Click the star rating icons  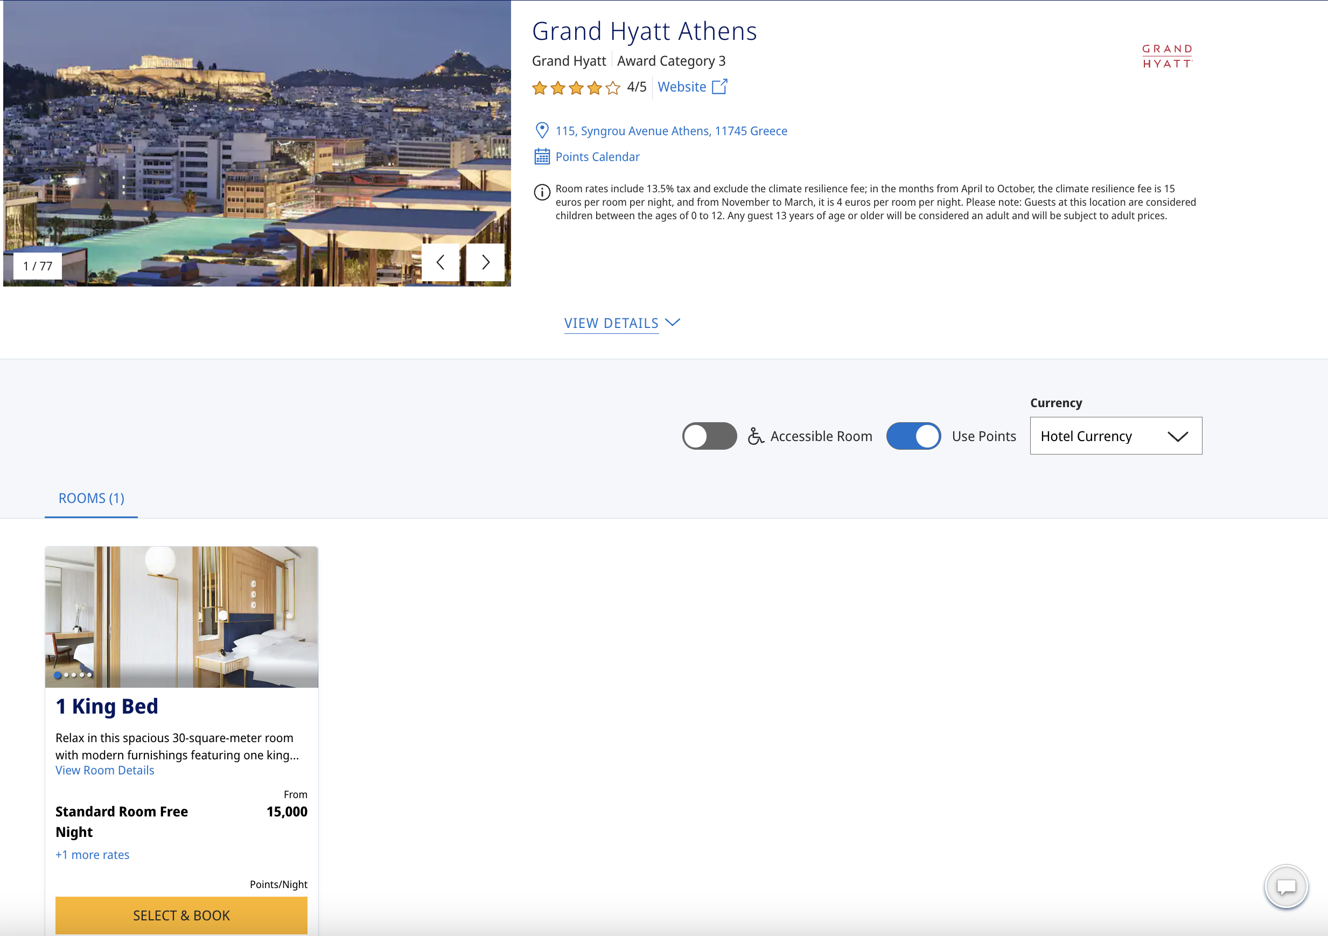point(576,88)
